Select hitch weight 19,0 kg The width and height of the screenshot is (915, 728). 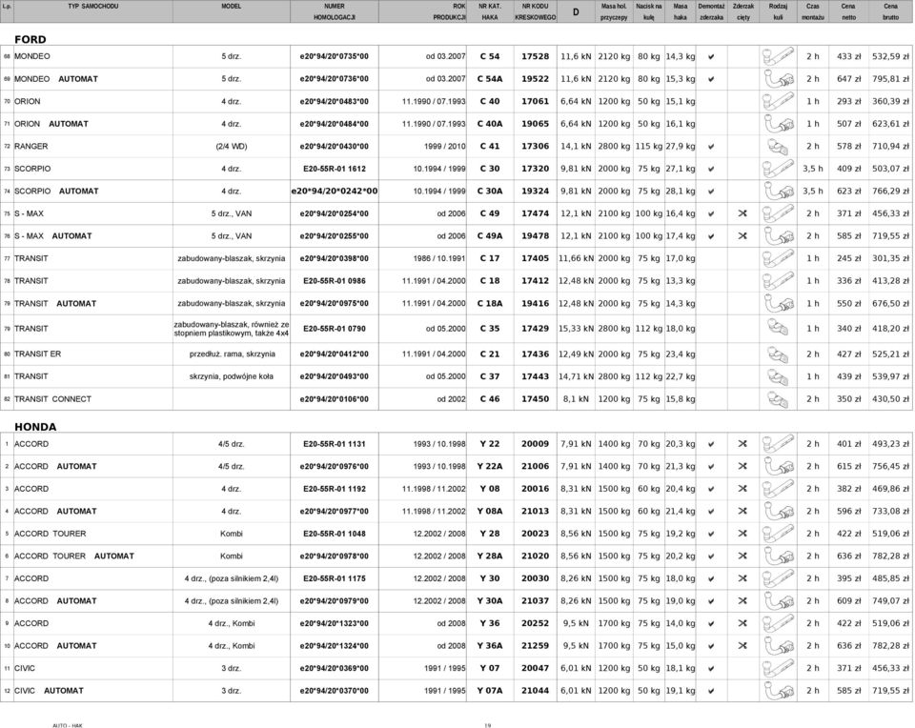pos(681,601)
